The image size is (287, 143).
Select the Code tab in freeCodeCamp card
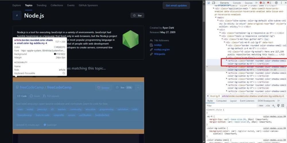pos(22,96)
